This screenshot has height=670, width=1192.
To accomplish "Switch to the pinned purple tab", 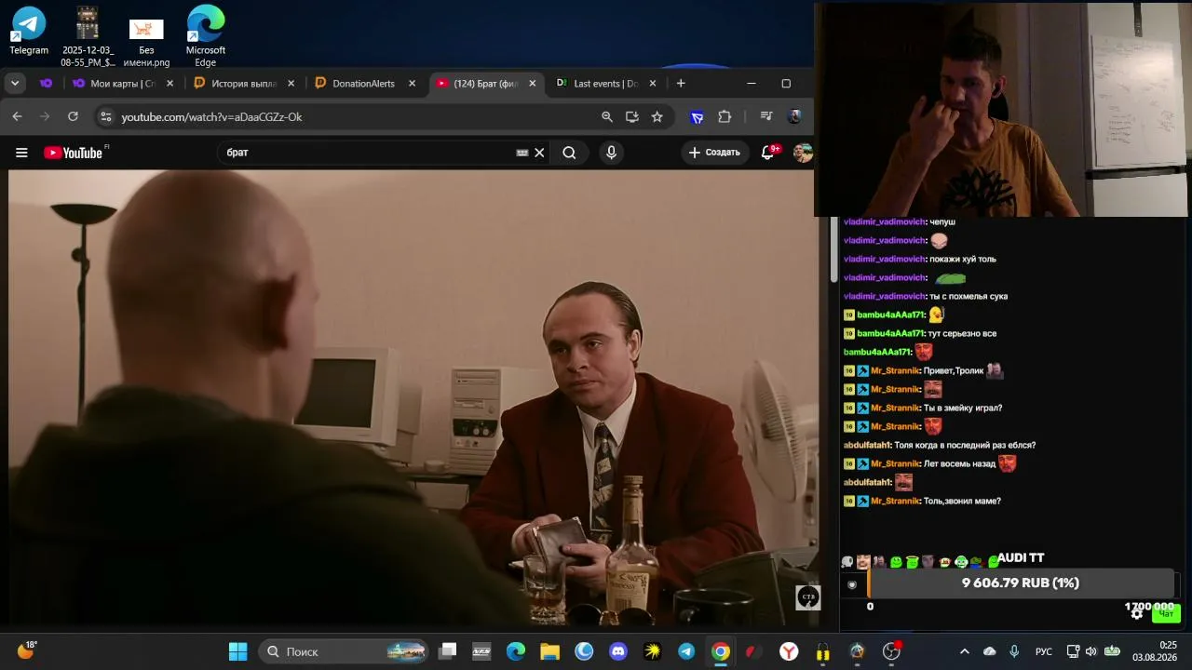I will (46, 83).
